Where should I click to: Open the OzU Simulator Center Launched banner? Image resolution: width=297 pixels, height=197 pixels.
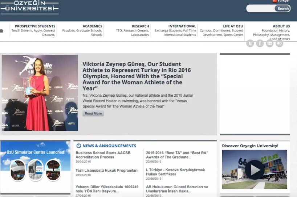click(36, 167)
